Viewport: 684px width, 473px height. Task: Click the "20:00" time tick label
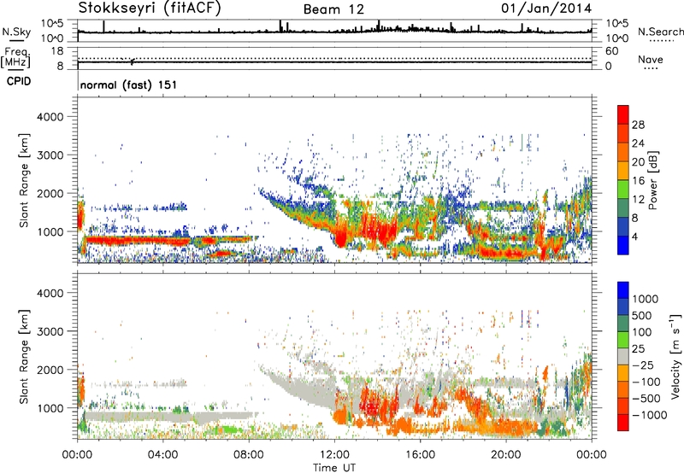point(506,455)
